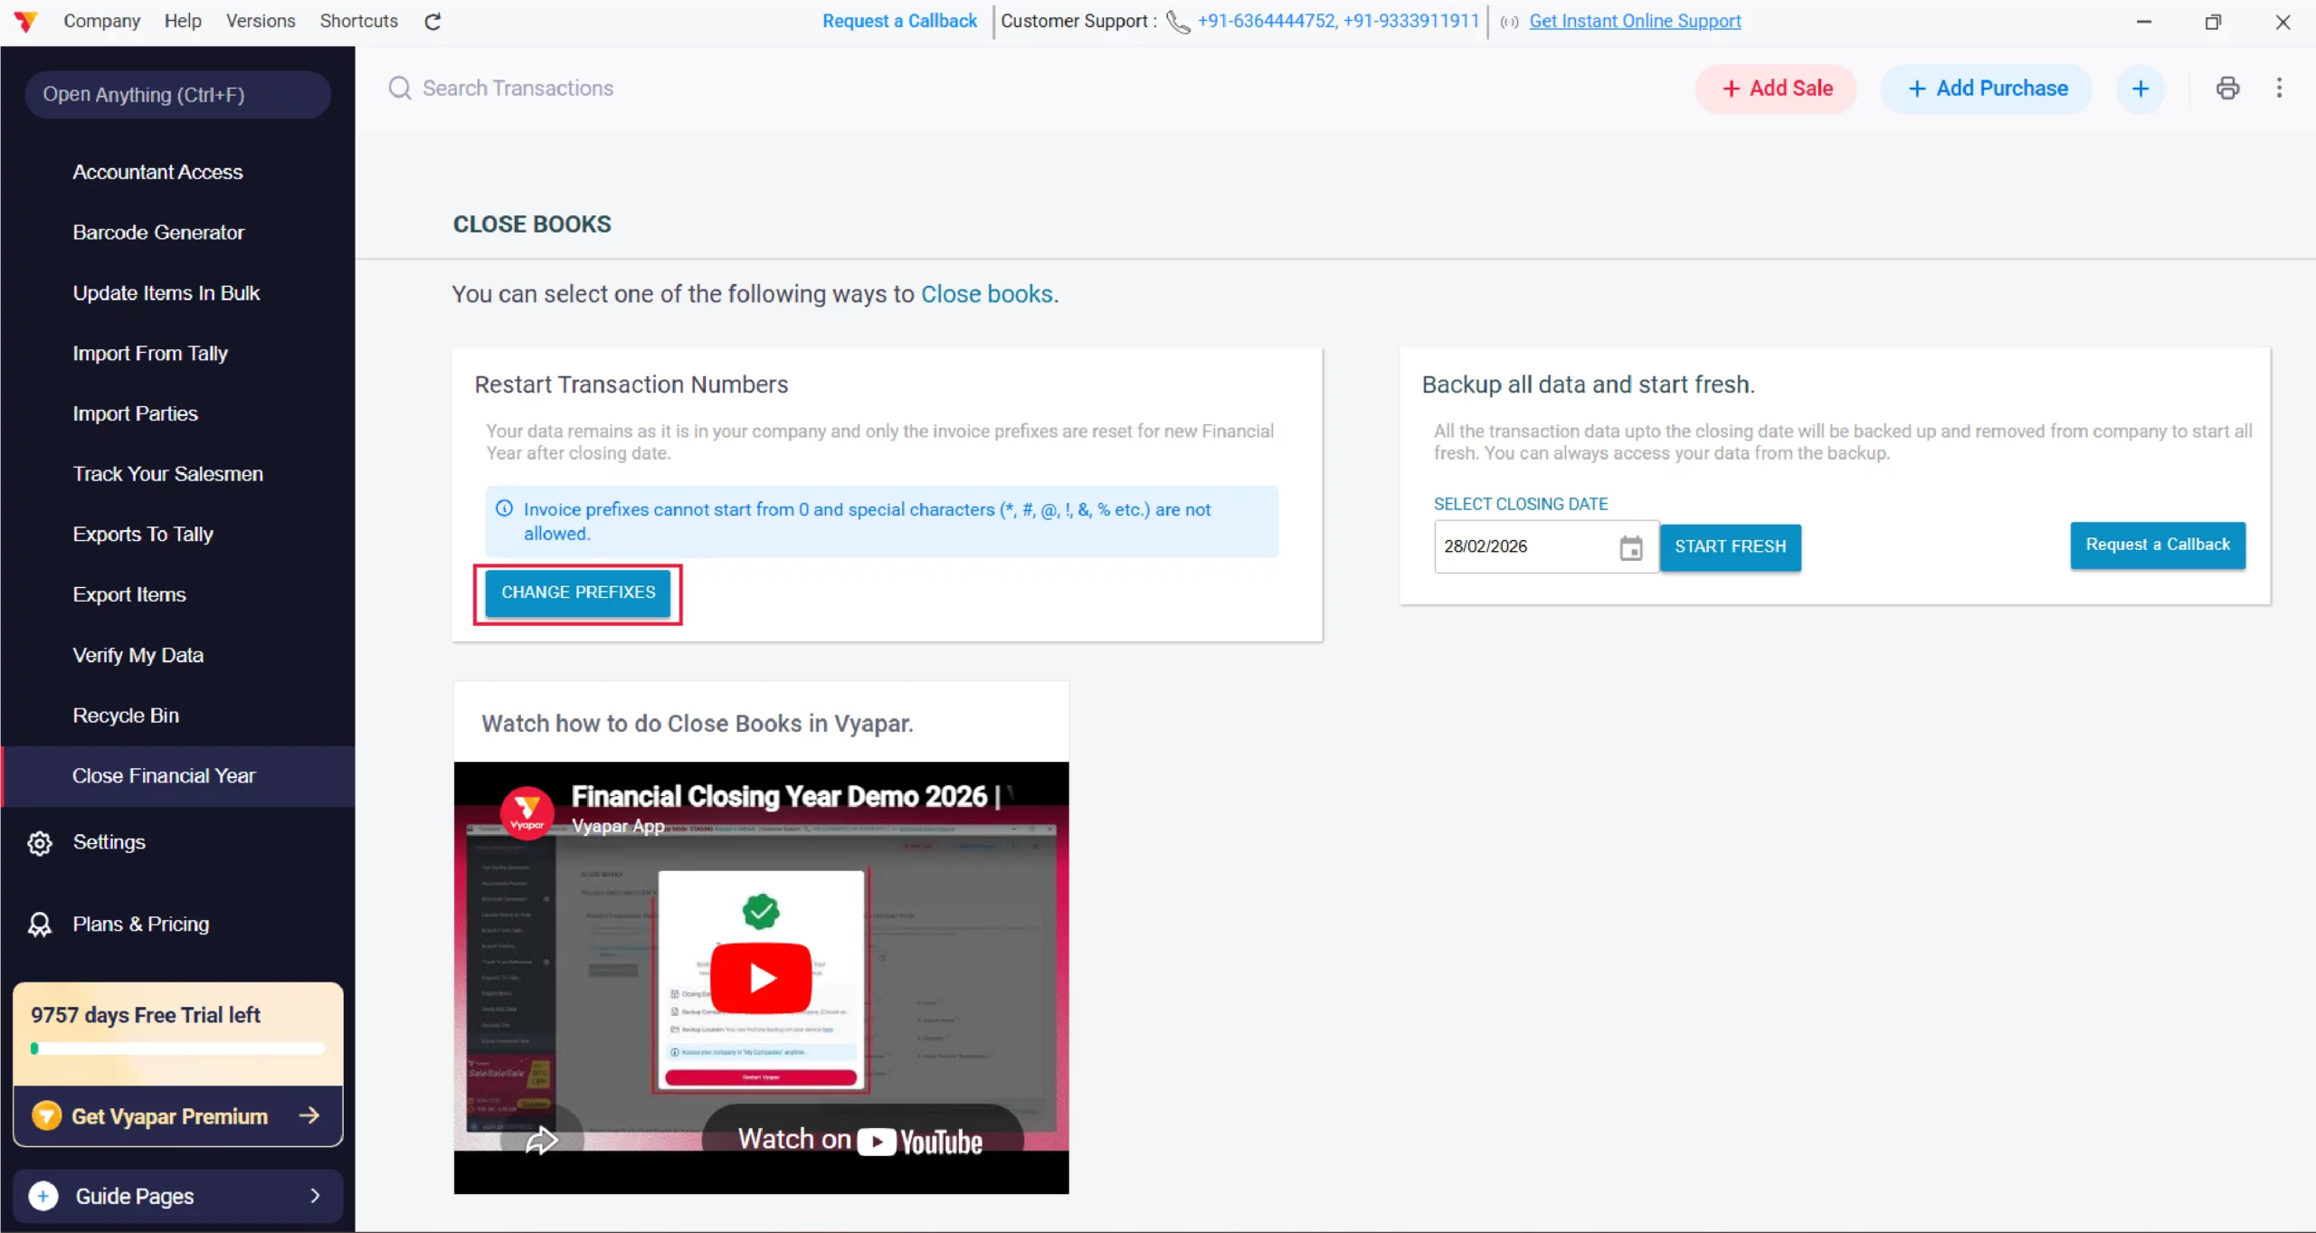
Task: Click the Add Purchase button
Action: (x=1987, y=89)
